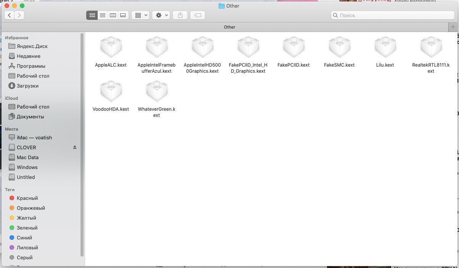Select the FakeSMC.kext file icon
Screen dimensions: 459x268
339,48
